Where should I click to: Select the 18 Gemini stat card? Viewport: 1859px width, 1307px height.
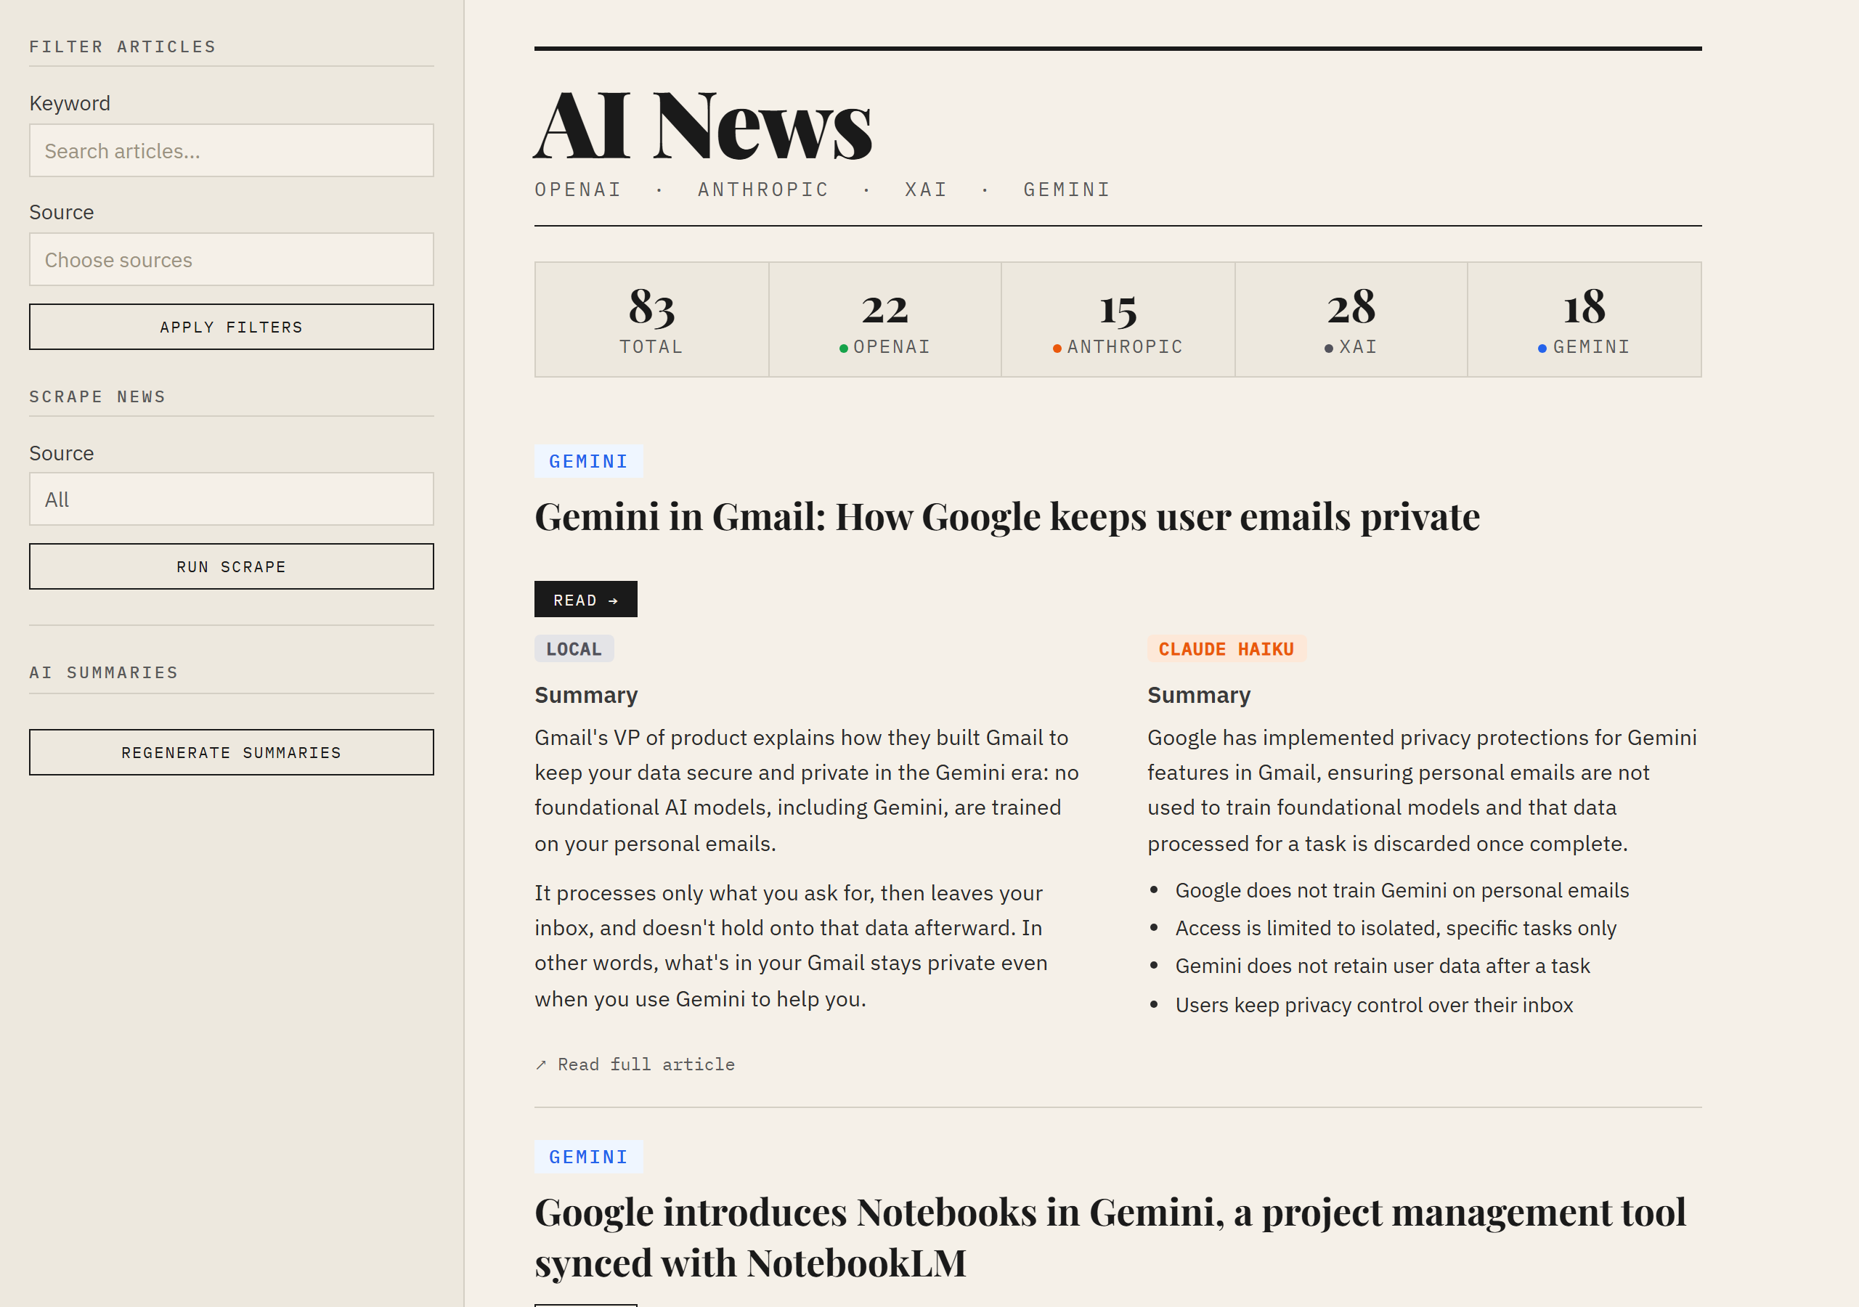click(x=1585, y=319)
